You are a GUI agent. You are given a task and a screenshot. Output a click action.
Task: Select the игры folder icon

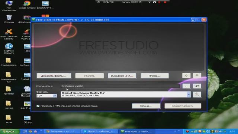9,119
